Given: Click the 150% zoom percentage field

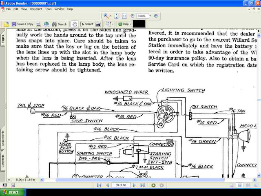Looking at the screenshot, I should click(x=143, y=16).
